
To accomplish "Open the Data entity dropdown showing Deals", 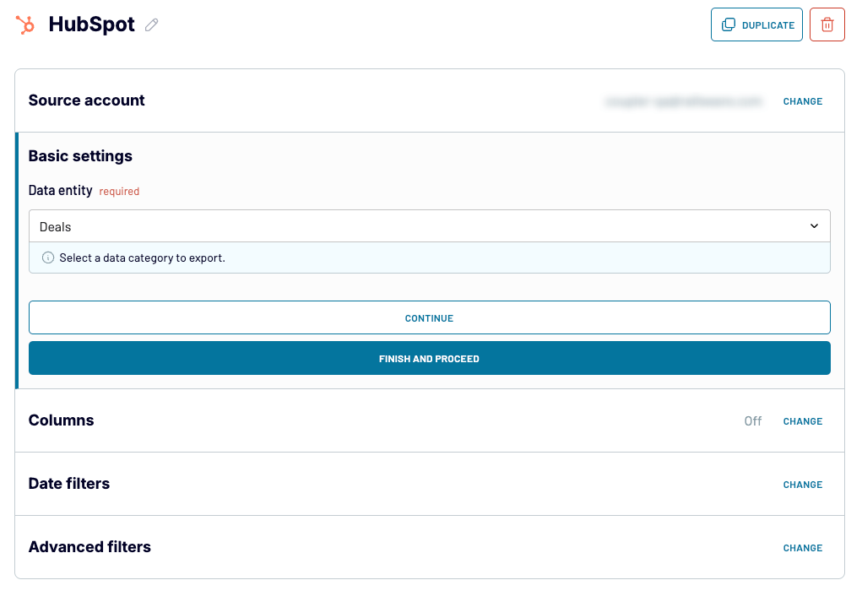I will (430, 226).
